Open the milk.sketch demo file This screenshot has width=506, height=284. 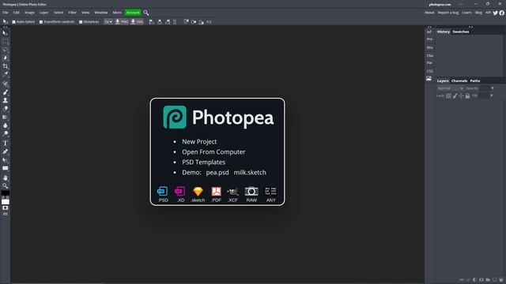(250, 173)
